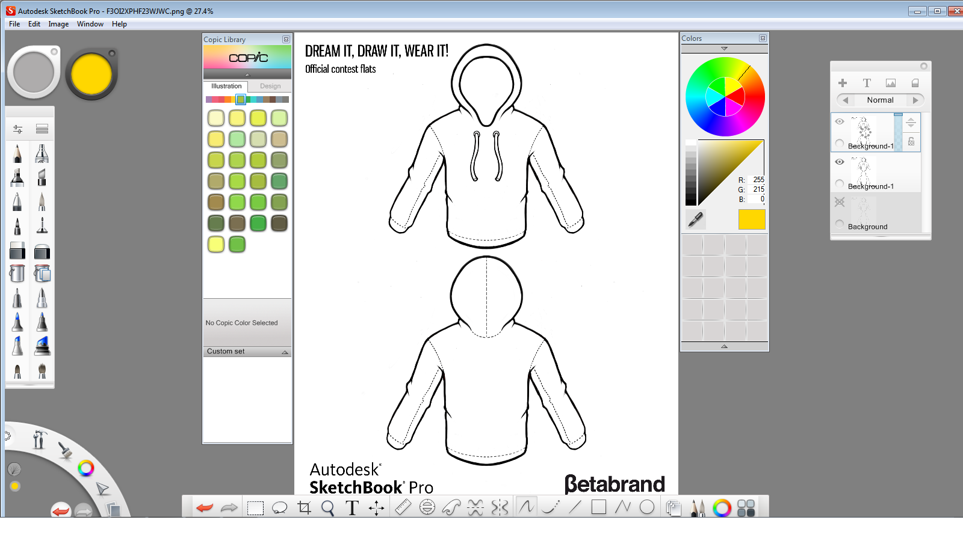This screenshot has height=541, width=963.
Task: Open the Copic Library grid icon
Action: point(746,508)
